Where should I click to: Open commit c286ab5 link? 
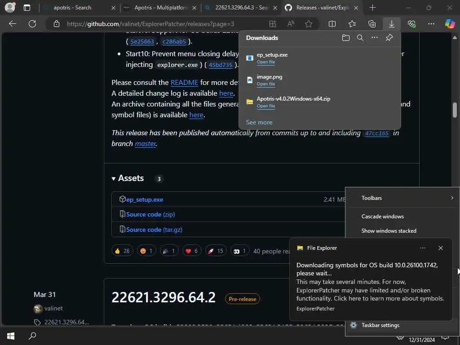(174, 42)
